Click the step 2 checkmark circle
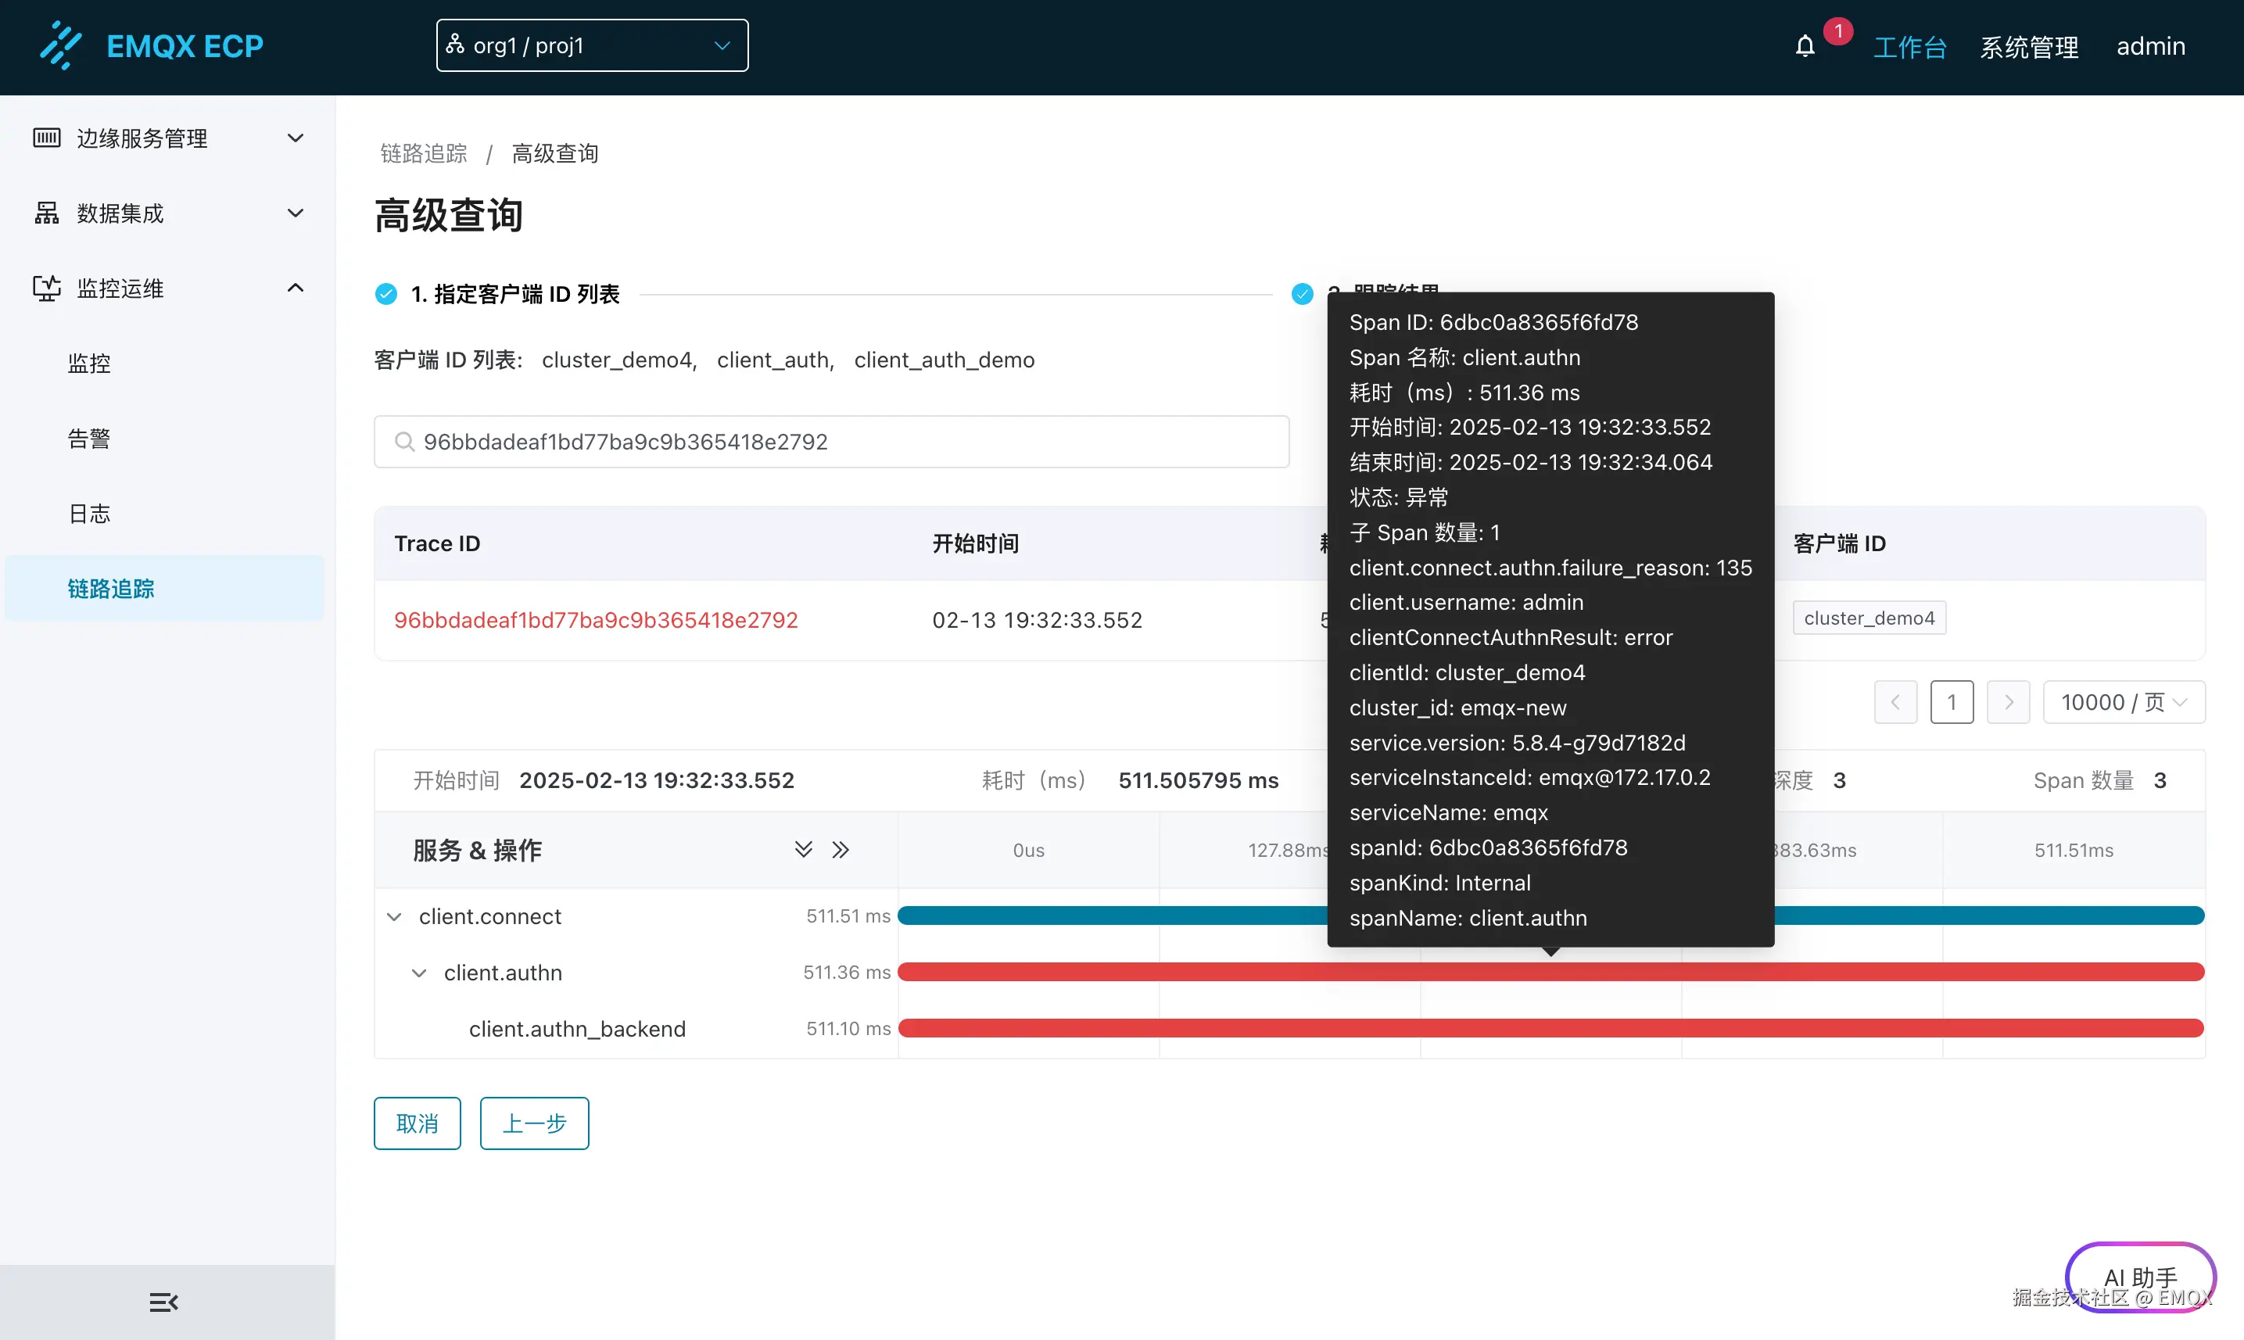Image resolution: width=2244 pixels, height=1340 pixels. tap(1301, 295)
